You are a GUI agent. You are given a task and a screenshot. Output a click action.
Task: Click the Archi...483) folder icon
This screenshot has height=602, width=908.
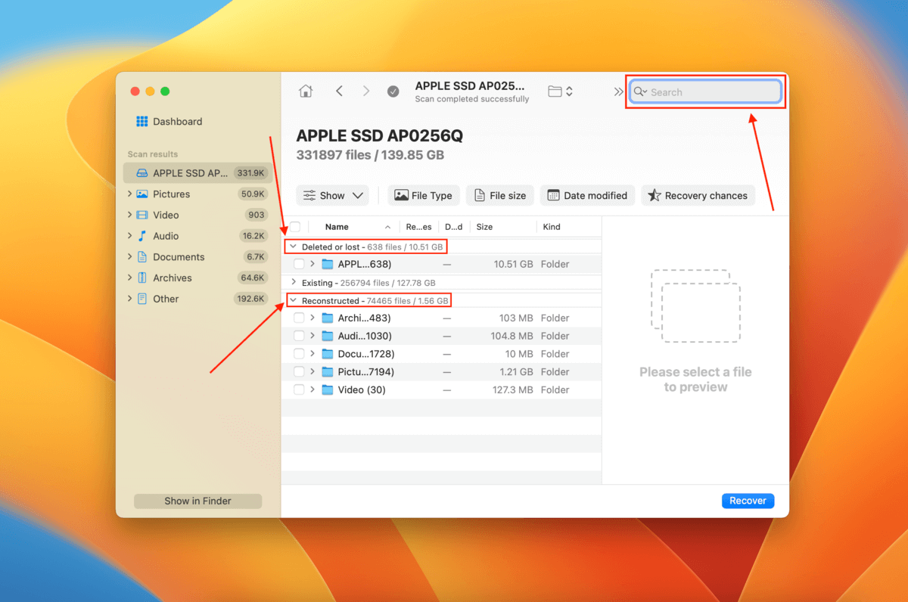tap(328, 318)
